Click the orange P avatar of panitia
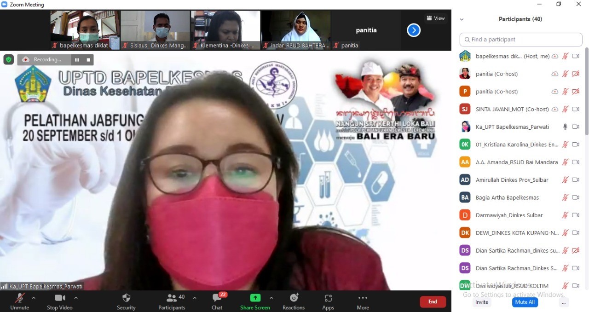Image resolution: width=589 pixels, height=312 pixels. [x=465, y=92]
